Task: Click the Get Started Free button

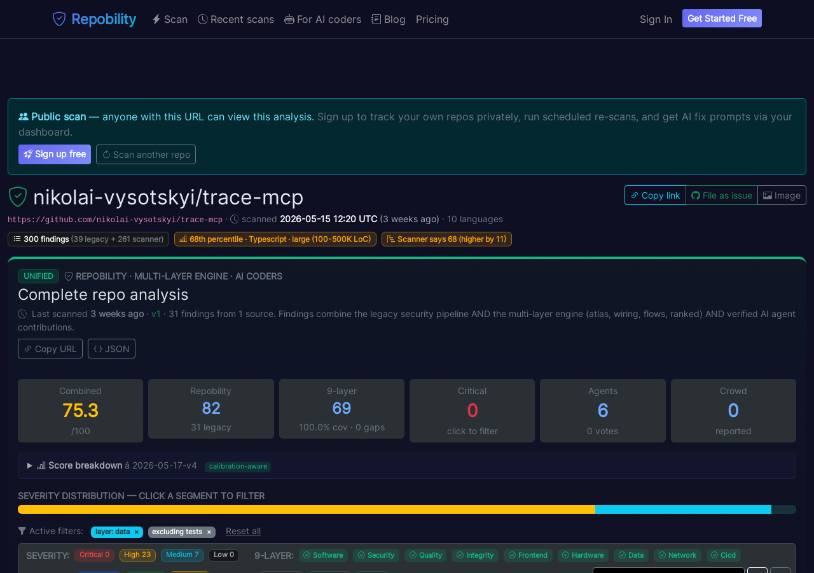Action: tap(722, 18)
